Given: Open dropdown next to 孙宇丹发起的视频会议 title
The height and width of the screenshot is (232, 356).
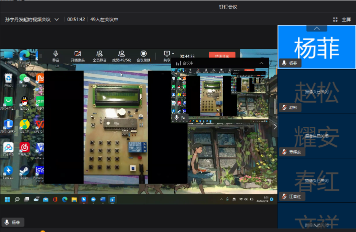Looking at the screenshot, I should (57, 20).
